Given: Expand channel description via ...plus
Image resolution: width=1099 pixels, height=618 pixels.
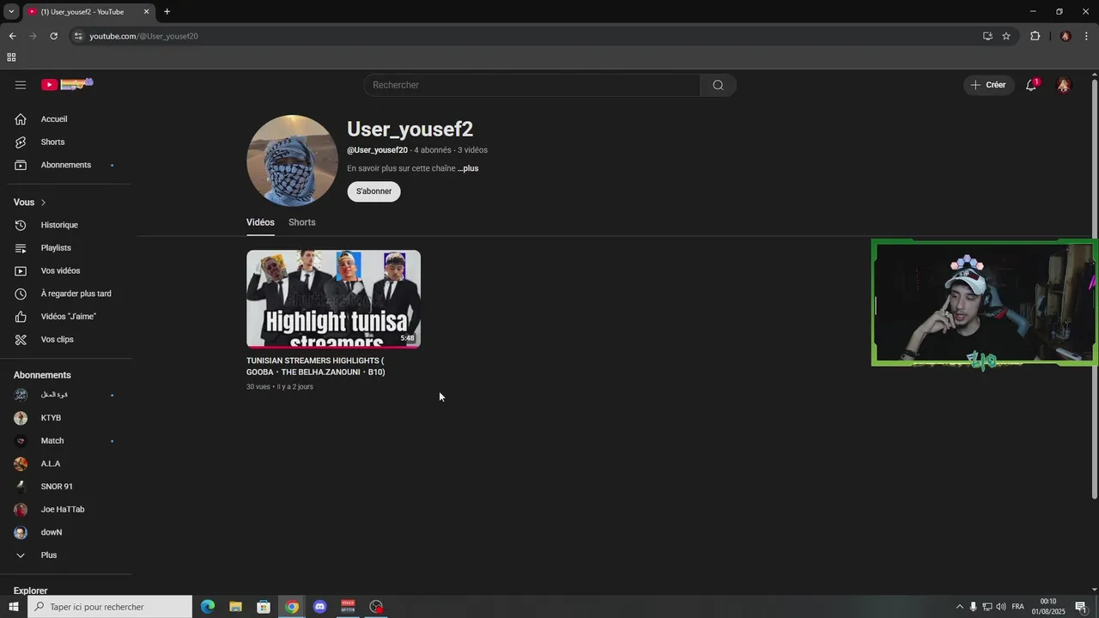Looking at the screenshot, I should (468, 168).
